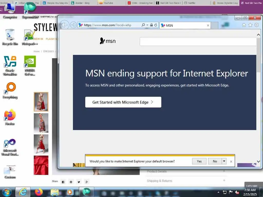Open the Windows Start menu
The height and width of the screenshot is (197, 263).
pyautogui.click(x=6, y=192)
